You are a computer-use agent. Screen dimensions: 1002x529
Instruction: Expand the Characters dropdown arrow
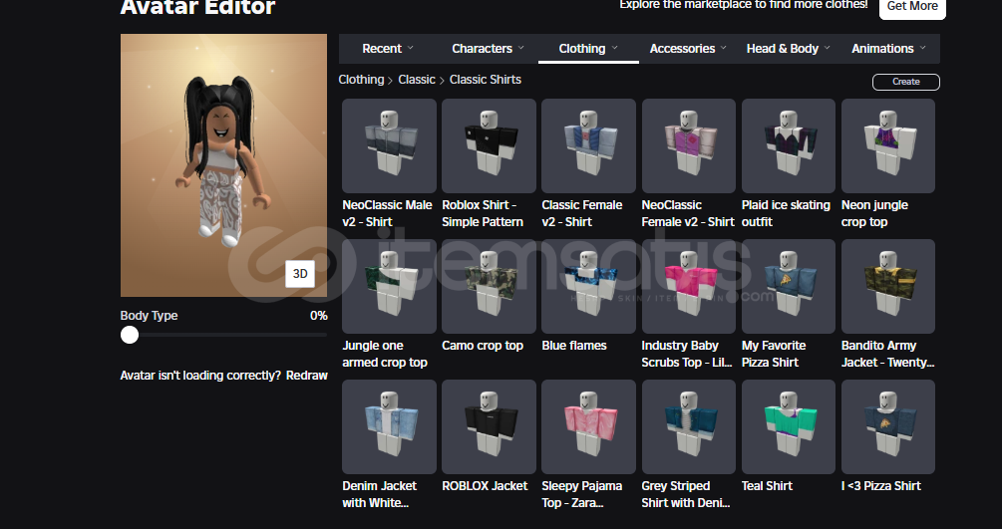pyautogui.click(x=520, y=48)
